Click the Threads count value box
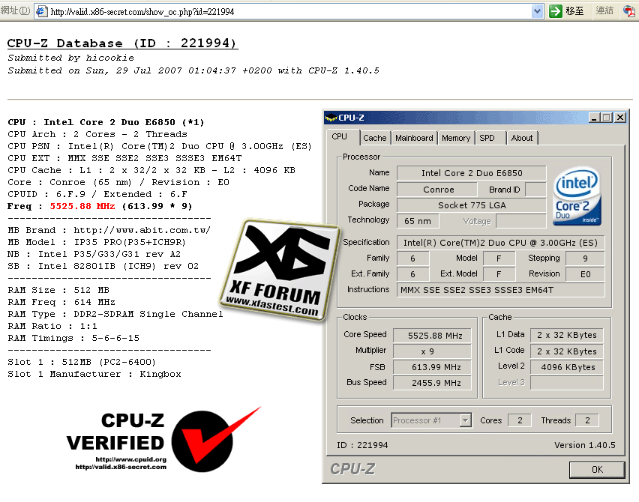Screen dimensions: 639x502 point(586,420)
